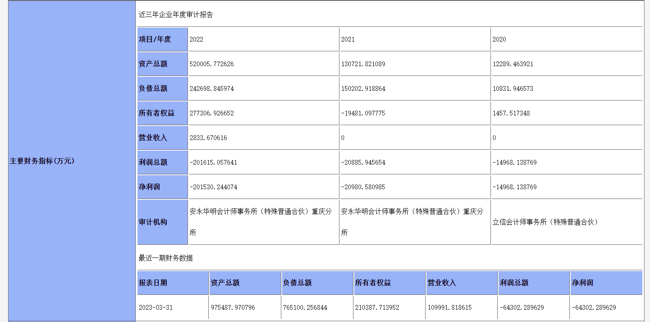Select the 2021 year column header
This screenshot has width=650, height=322.
(x=348, y=39)
